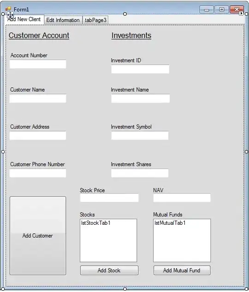Select the Stocks label

click(87, 215)
